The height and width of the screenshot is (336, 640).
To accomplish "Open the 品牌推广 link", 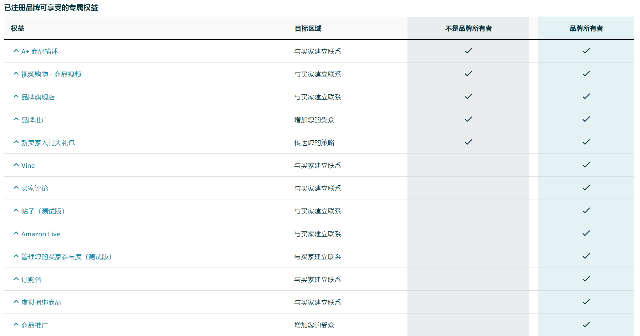I will coord(35,120).
